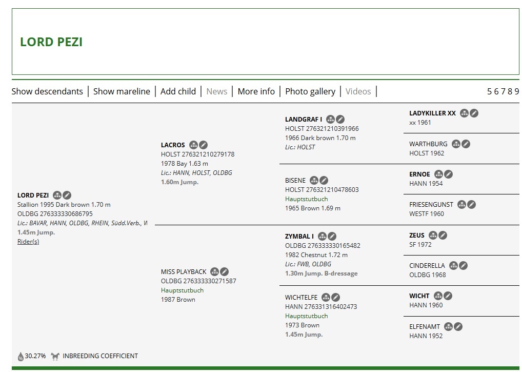Open the Show mareline tab

(122, 91)
